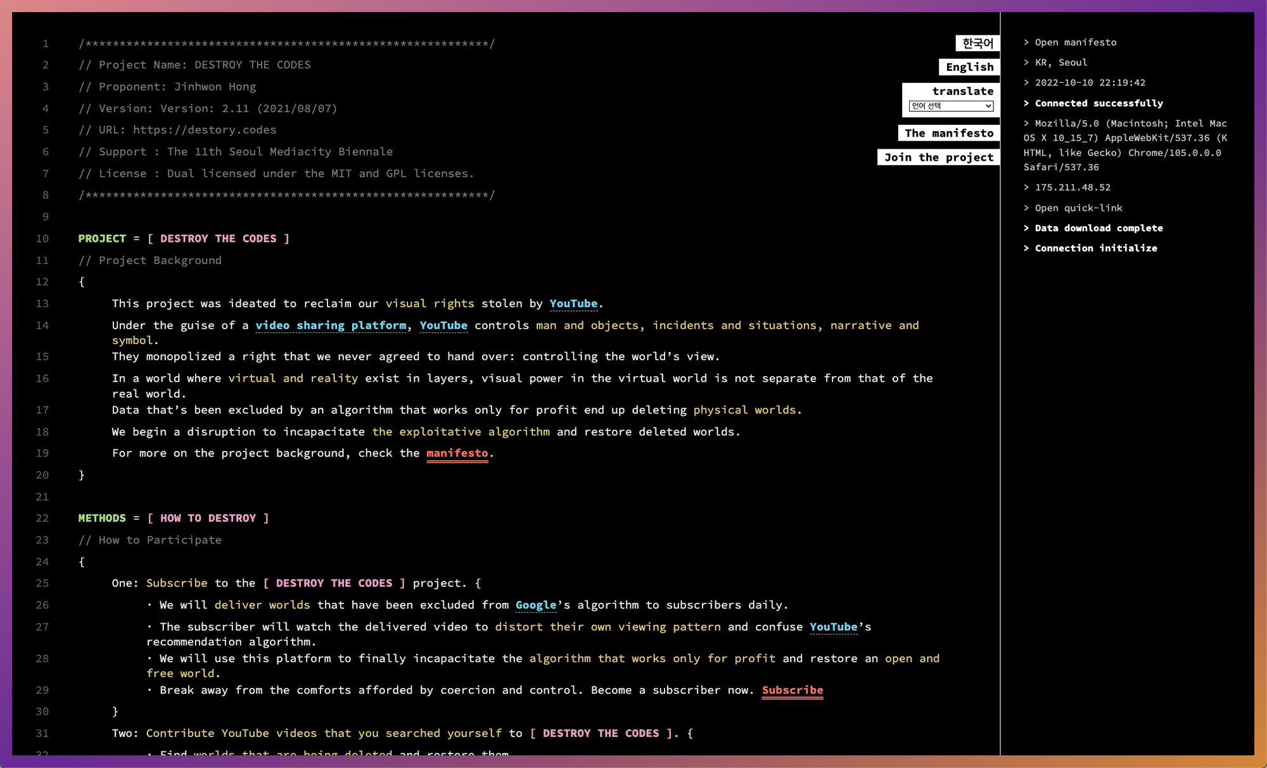
Task: Click line number 25 in the gutter
Action: coord(42,583)
